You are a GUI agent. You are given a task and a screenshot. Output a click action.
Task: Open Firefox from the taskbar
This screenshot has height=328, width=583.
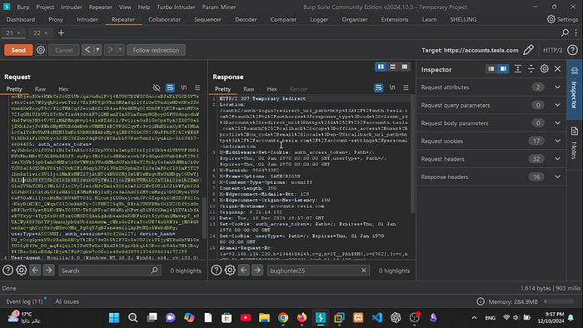click(x=301, y=318)
